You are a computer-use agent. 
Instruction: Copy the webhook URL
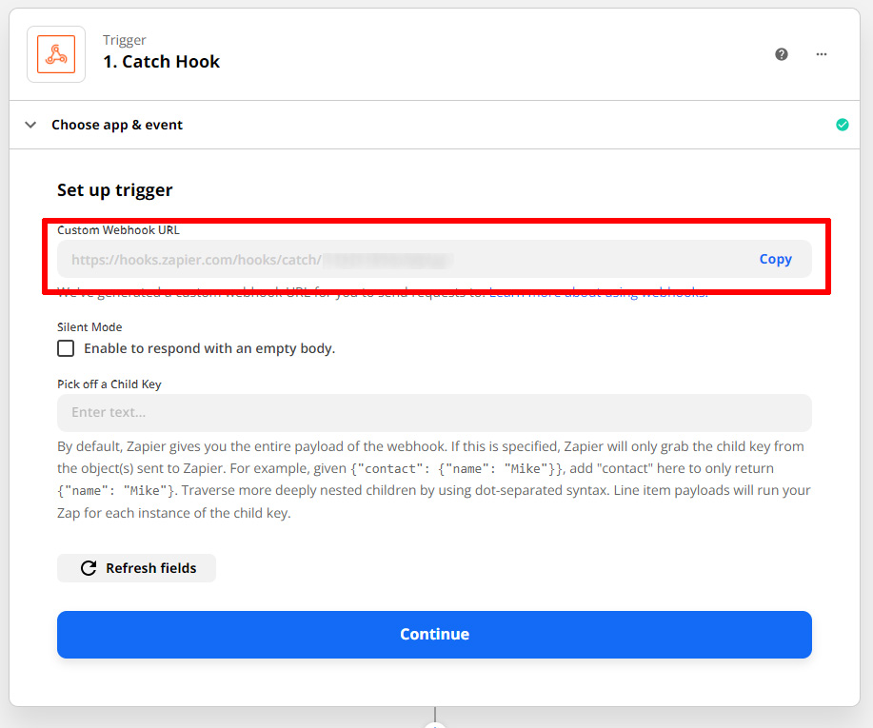pos(775,259)
